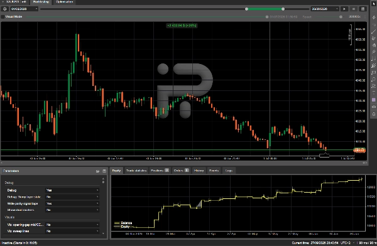Open the Viz opening-gap dropdown
The height and width of the screenshot is (246, 377).
72,225
